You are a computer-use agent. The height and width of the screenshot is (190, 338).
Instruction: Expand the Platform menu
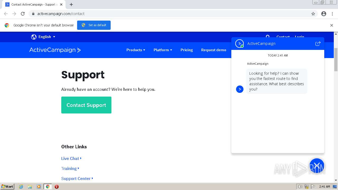163,50
